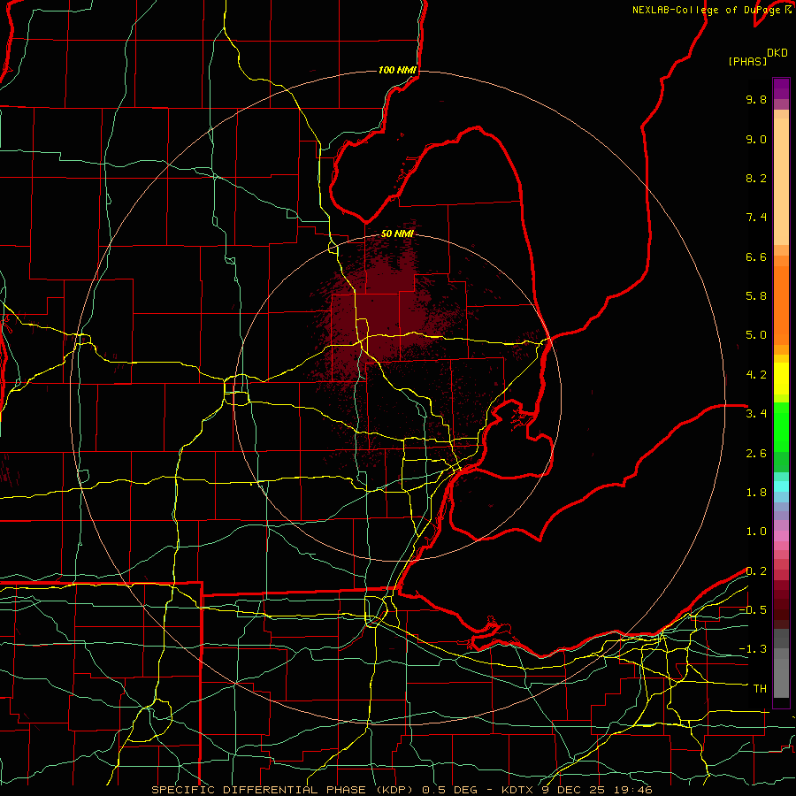This screenshot has width=796, height=796.
Task: Click the 50 NMI range ring label
Action: click(397, 233)
